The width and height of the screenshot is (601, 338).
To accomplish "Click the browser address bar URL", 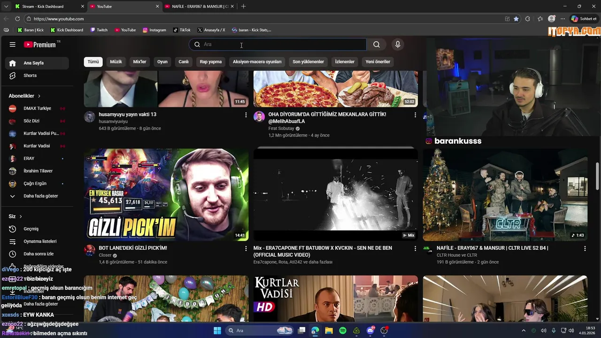I will (x=59, y=19).
